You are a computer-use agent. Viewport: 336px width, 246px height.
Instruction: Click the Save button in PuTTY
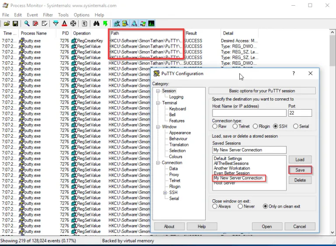(x=300, y=170)
